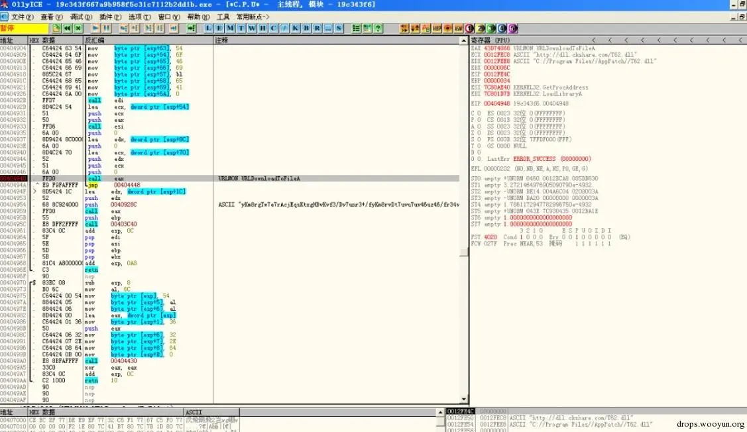Click the disassembly scroll up arrow

(x=463, y=41)
